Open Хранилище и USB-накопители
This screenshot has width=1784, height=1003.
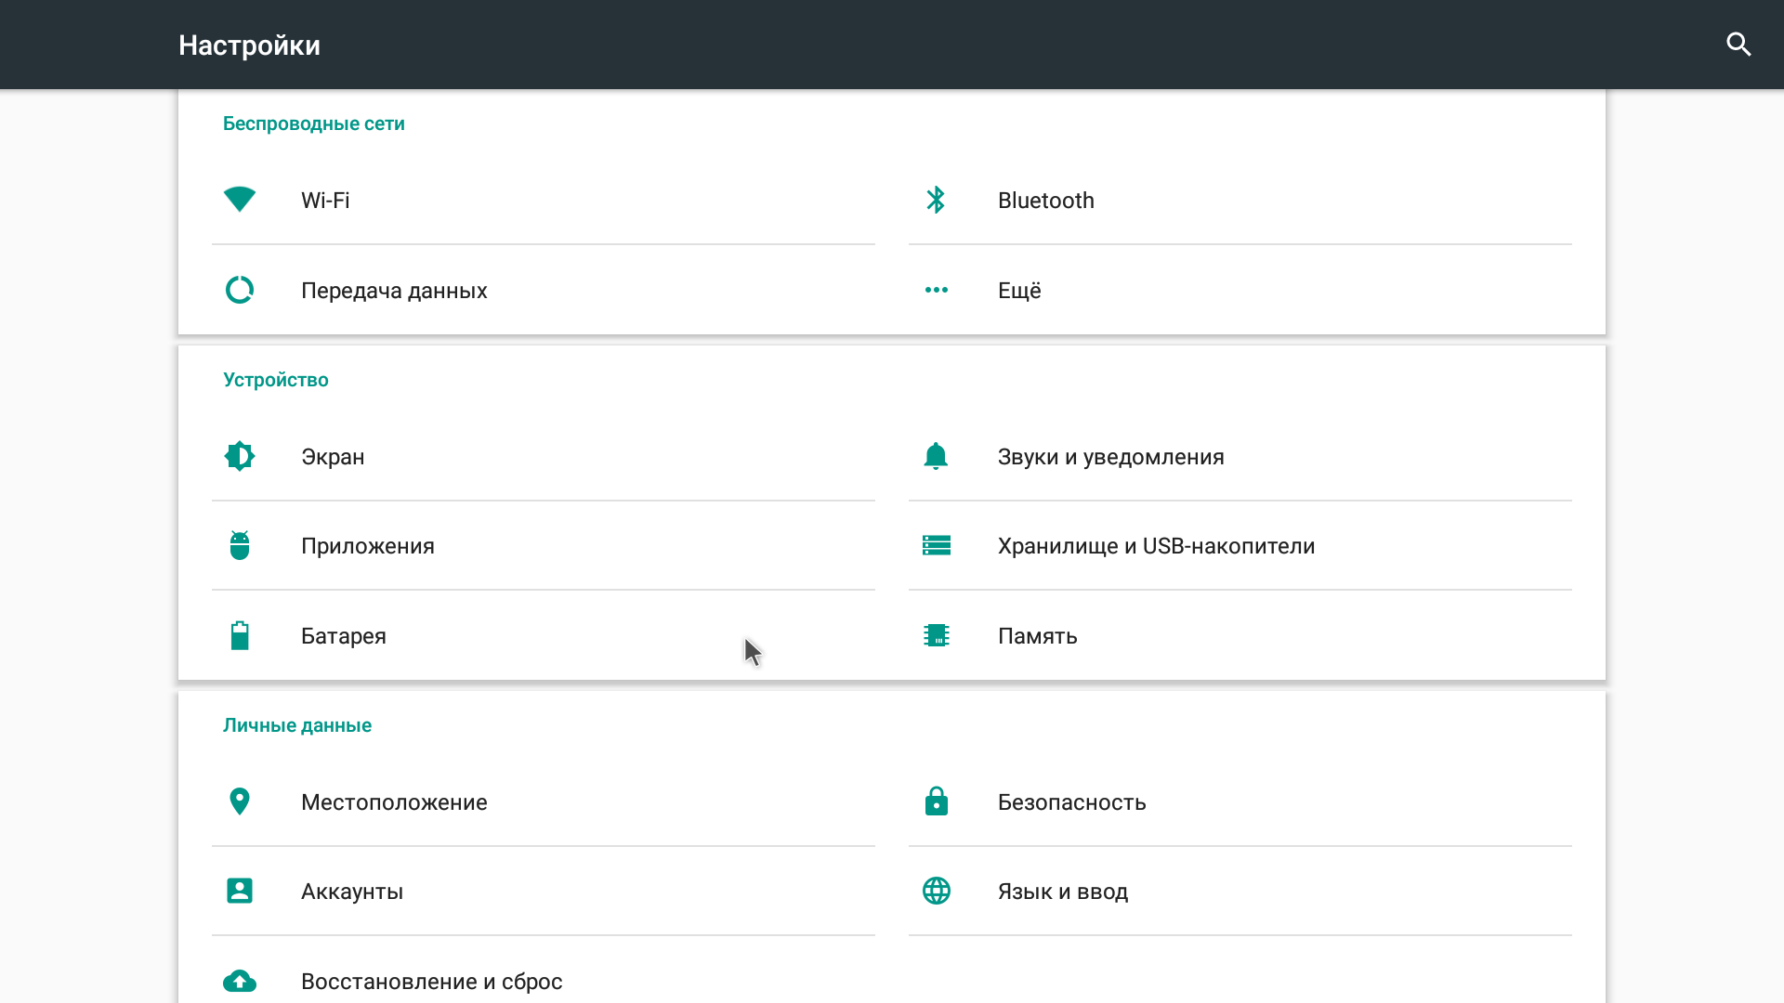[1156, 546]
